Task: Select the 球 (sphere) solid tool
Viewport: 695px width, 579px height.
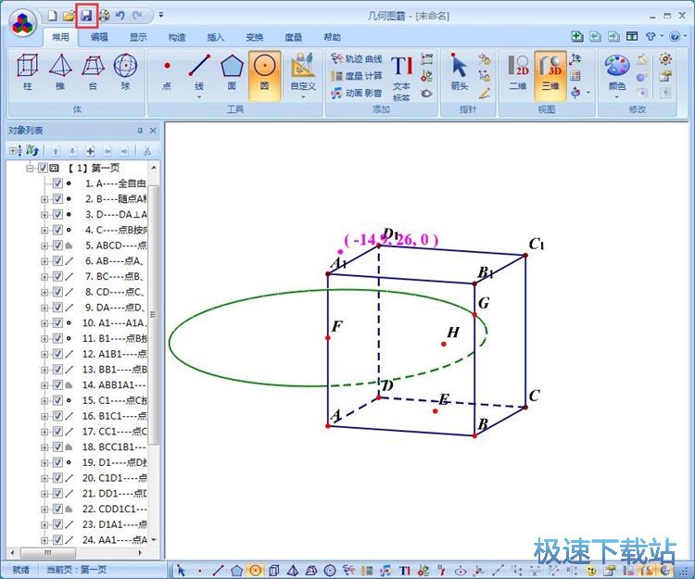Action: (124, 72)
